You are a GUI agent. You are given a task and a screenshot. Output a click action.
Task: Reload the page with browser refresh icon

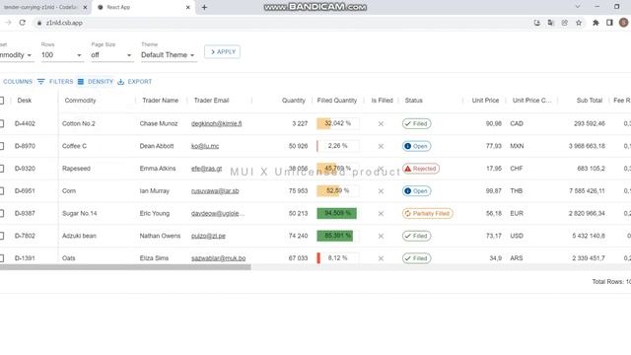click(22, 23)
